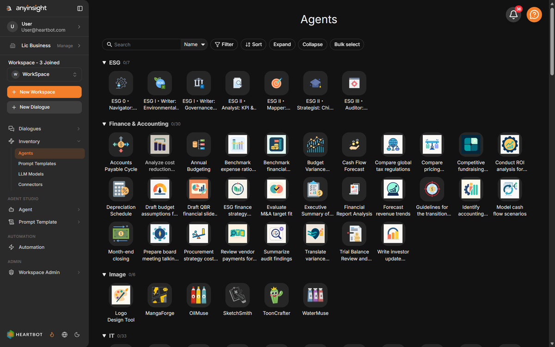
Task: Expand the Prompt Template studio menu
Action: pyautogui.click(x=44, y=222)
